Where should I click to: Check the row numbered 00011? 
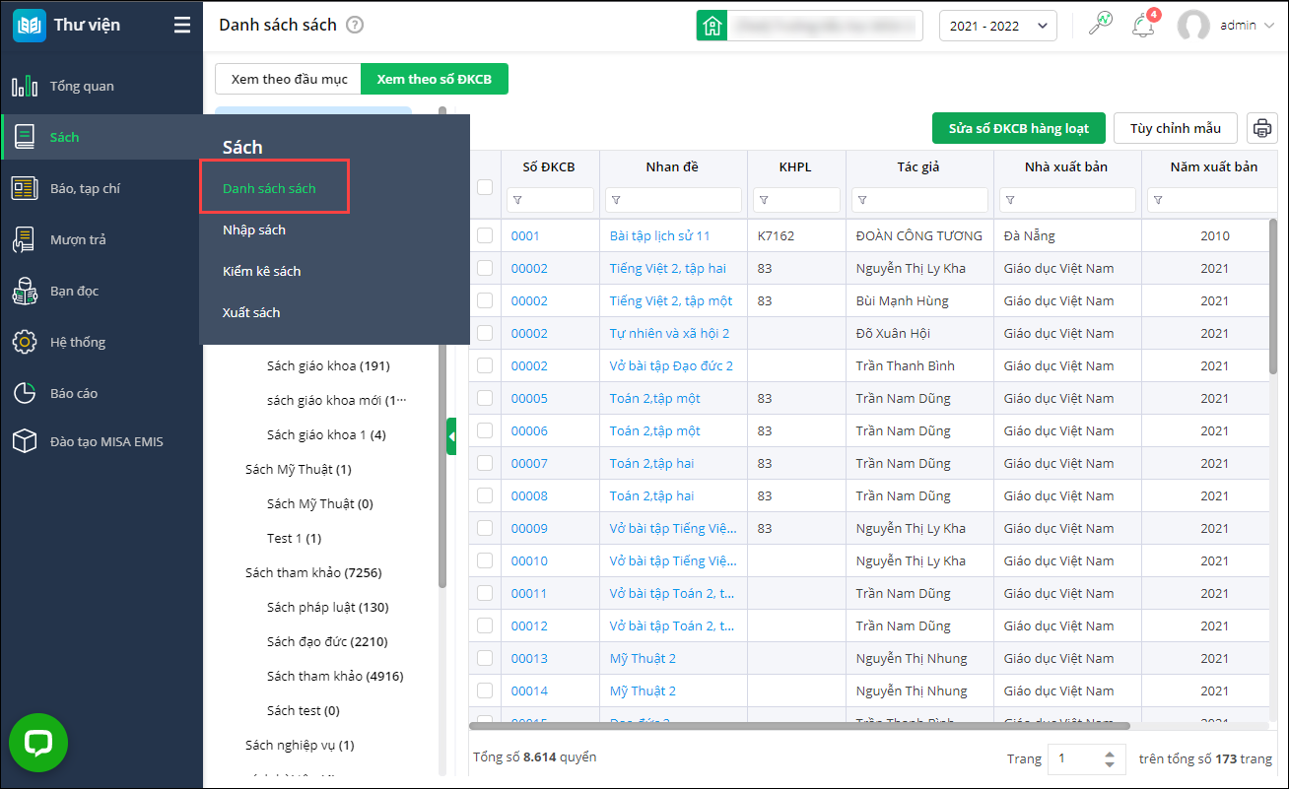tap(485, 593)
